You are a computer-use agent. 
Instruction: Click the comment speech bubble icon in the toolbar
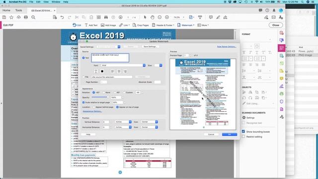[211, 17]
